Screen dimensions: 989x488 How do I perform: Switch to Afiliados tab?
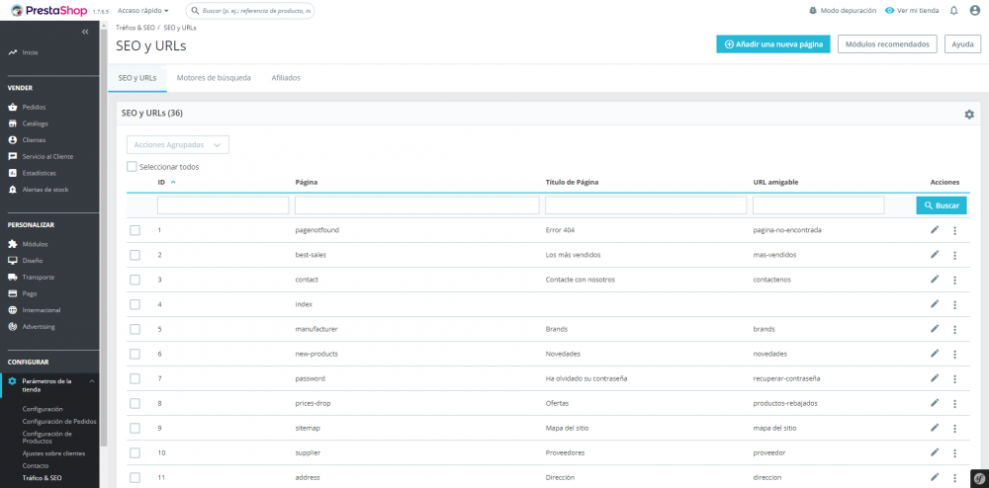pos(286,78)
